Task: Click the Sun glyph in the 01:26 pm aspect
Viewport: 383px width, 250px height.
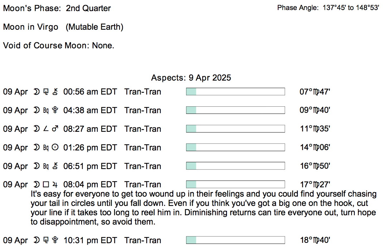Action: click(55, 148)
